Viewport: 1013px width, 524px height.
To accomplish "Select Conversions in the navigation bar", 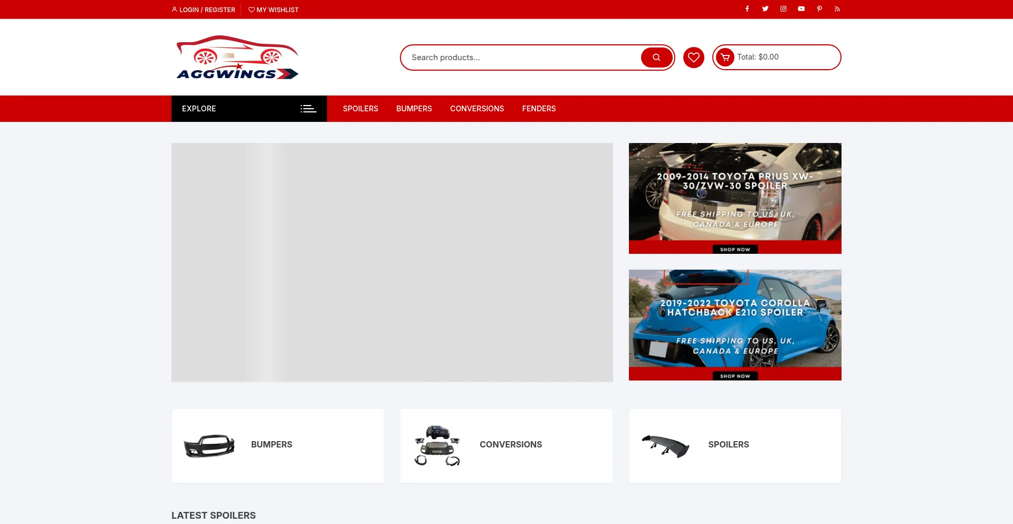I will [477, 109].
